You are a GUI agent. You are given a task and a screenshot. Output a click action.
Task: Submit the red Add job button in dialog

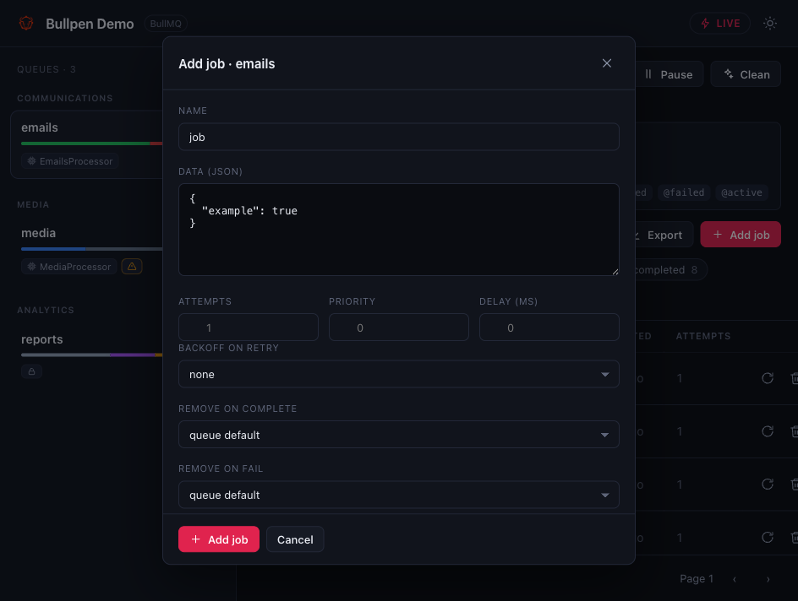point(219,539)
